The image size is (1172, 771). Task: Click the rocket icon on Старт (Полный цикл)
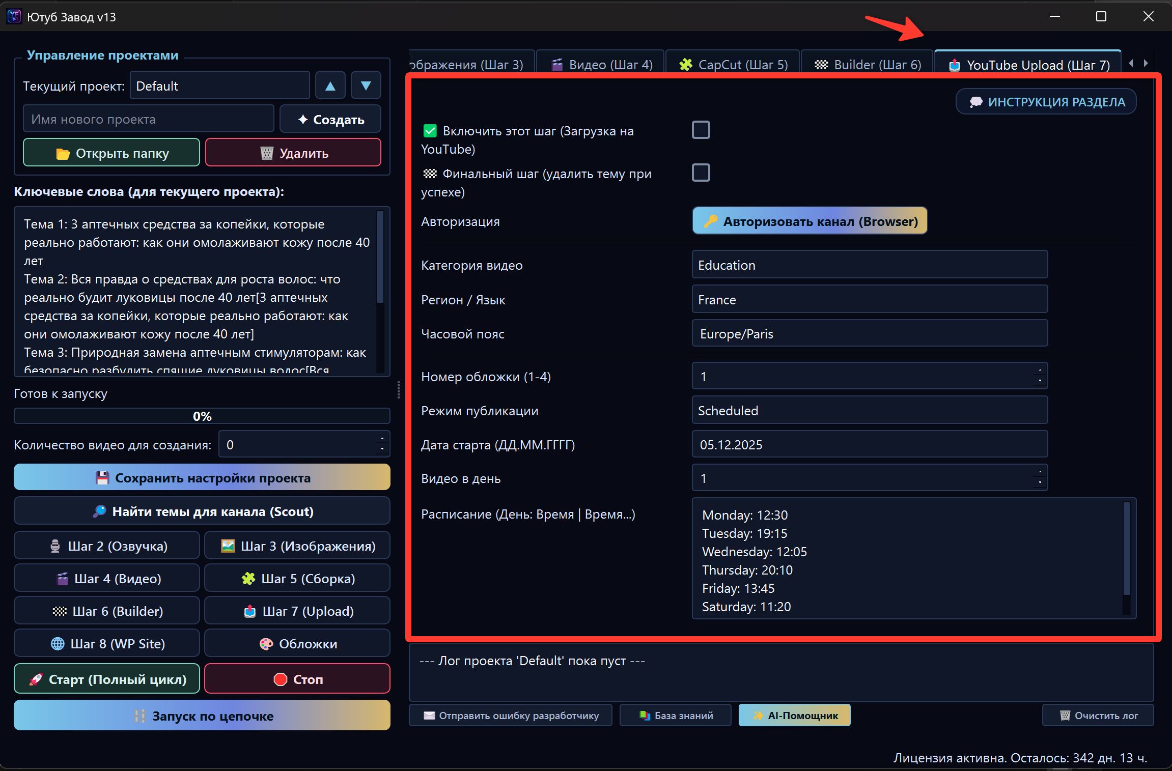pyautogui.click(x=36, y=679)
